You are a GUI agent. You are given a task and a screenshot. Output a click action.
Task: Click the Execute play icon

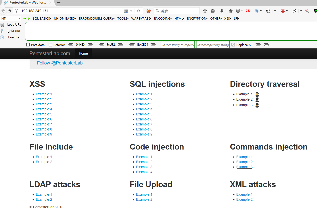point(2,37)
